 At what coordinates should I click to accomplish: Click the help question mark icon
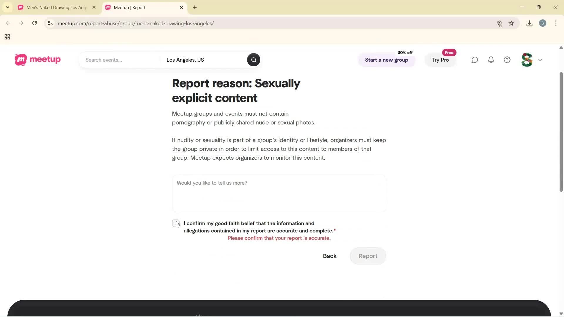pos(507,60)
